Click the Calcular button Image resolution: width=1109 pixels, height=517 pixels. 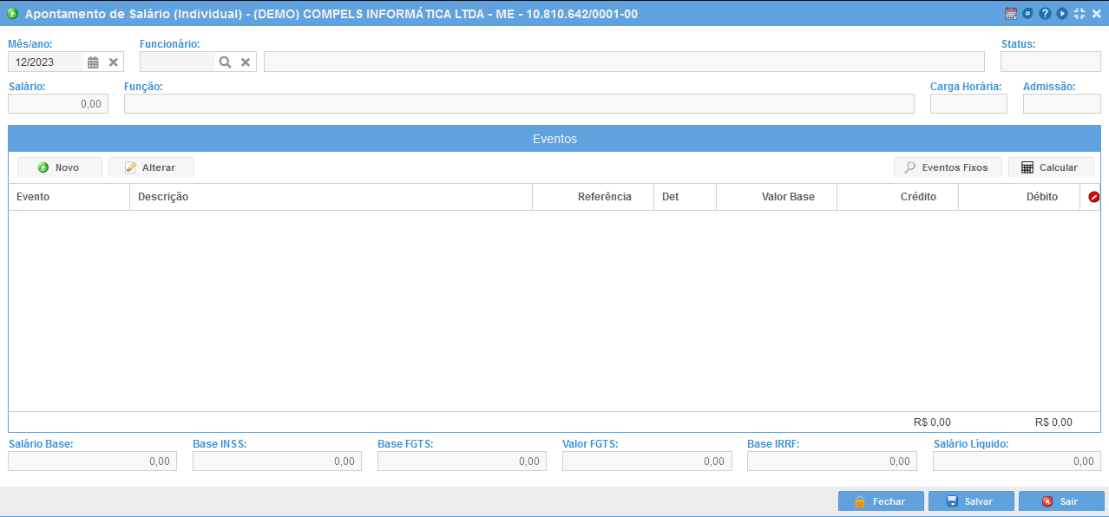pos(1051,167)
